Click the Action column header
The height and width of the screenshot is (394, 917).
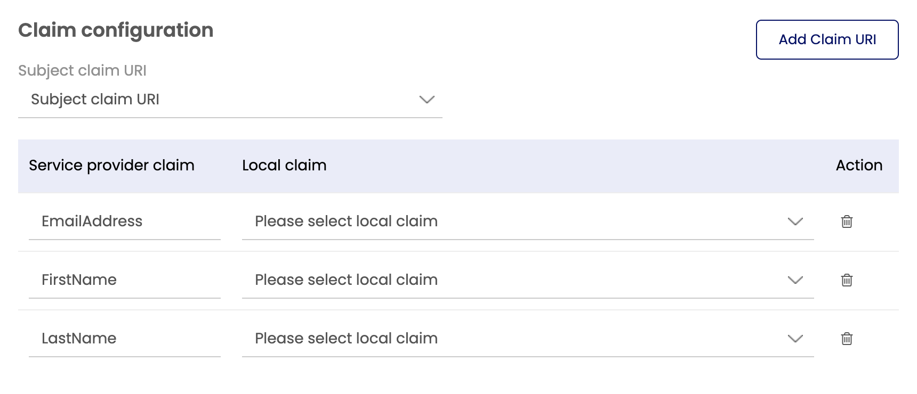[x=858, y=166]
